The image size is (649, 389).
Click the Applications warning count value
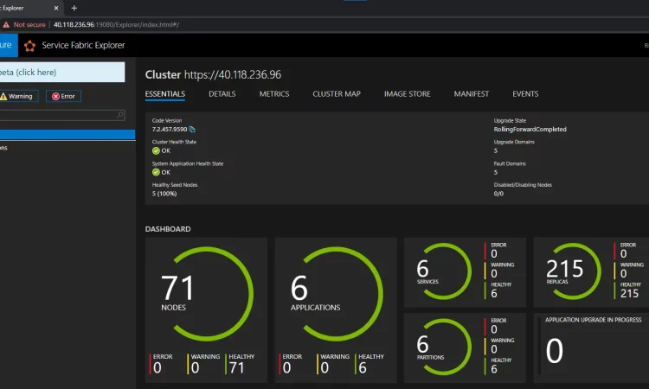click(324, 367)
